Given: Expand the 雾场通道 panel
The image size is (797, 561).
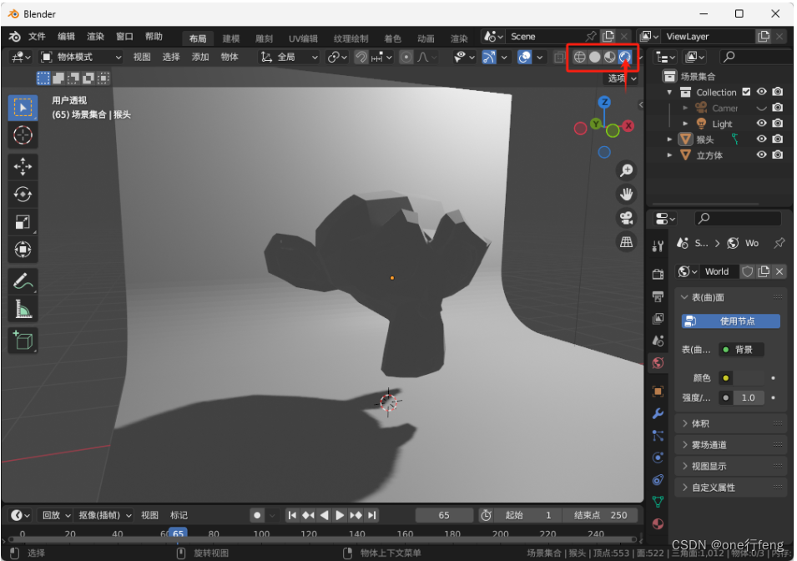Looking at the screenshot, I should click(730, 444).
